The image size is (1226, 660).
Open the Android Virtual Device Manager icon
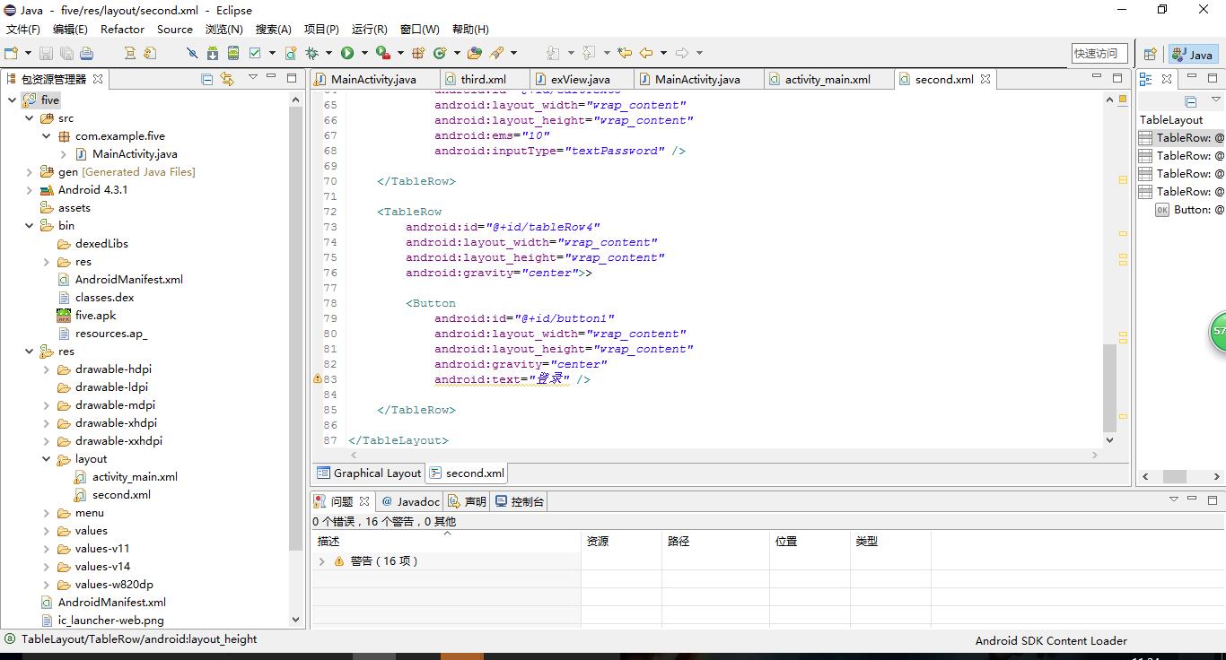(233, 53)
